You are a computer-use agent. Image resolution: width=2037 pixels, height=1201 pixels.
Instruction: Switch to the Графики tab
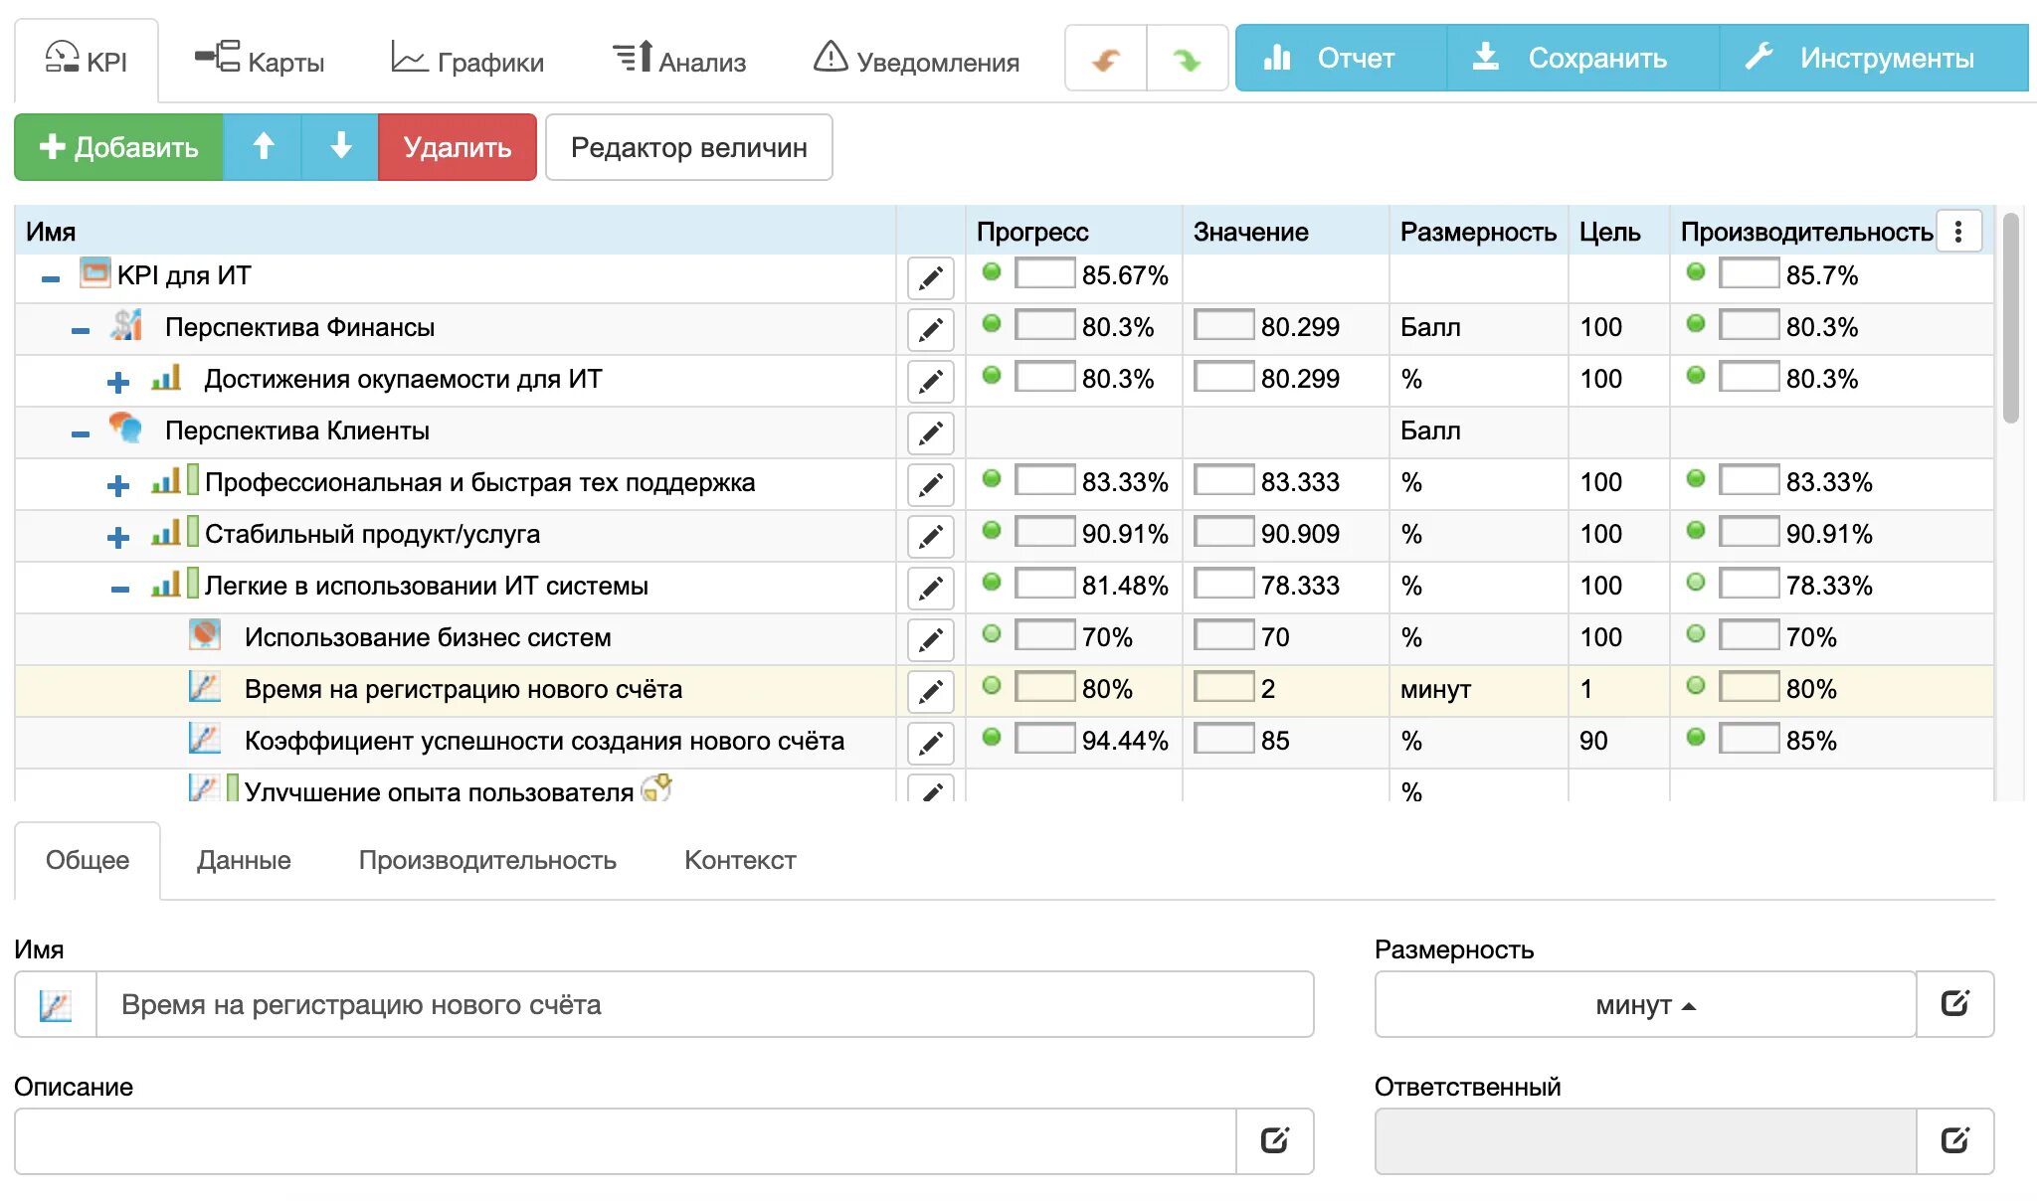(467, 62)
